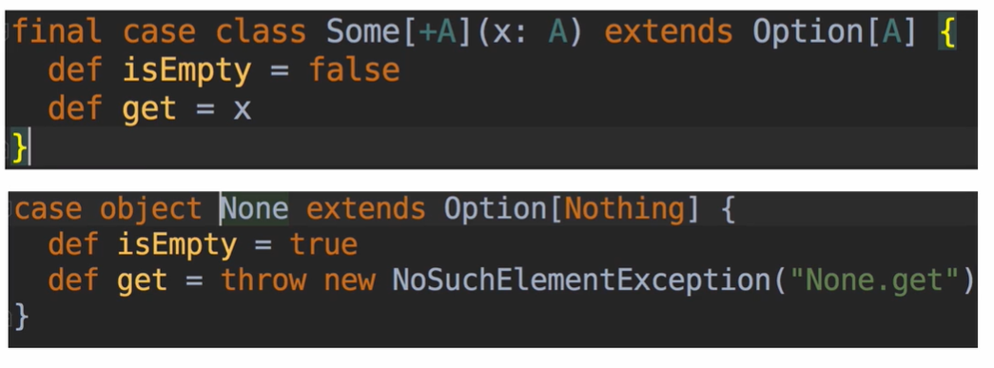Click the 'object' keyword in case object

(x=150, y=209)
